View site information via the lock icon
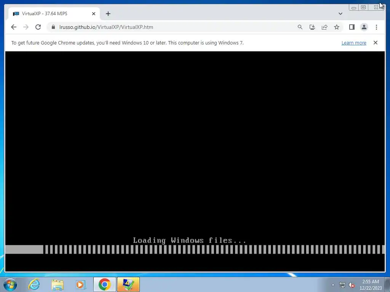Viewport: 390px width, 292px height. pos(53,27)
